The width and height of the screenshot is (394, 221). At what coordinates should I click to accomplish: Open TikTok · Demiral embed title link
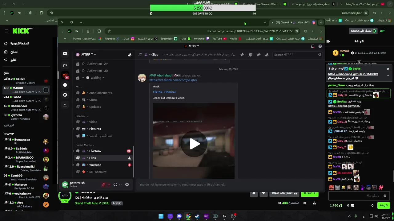tap(164, 92)
